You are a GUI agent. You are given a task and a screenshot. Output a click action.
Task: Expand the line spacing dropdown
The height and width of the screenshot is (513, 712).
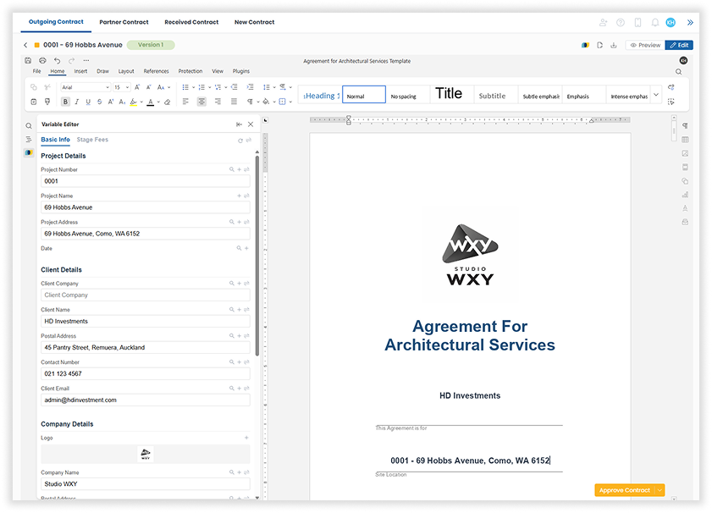tap(274, 87)
